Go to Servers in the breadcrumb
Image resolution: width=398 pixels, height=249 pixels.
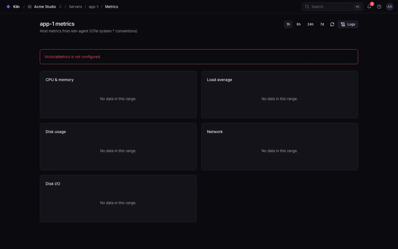pos(75,7)
